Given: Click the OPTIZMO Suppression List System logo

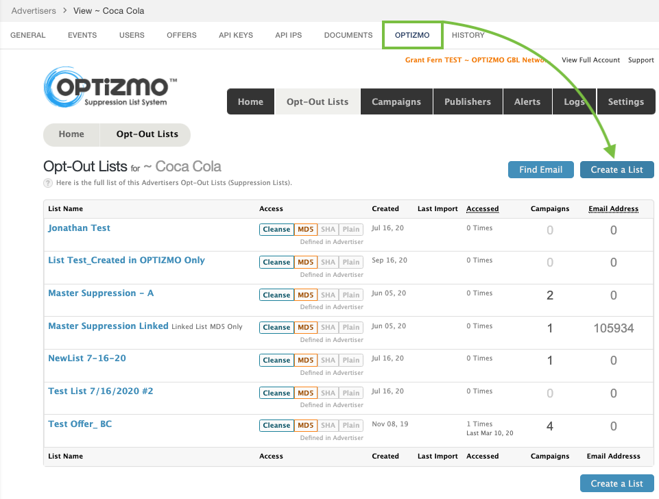Looking at the screenshot, I should tap(110, 87).
